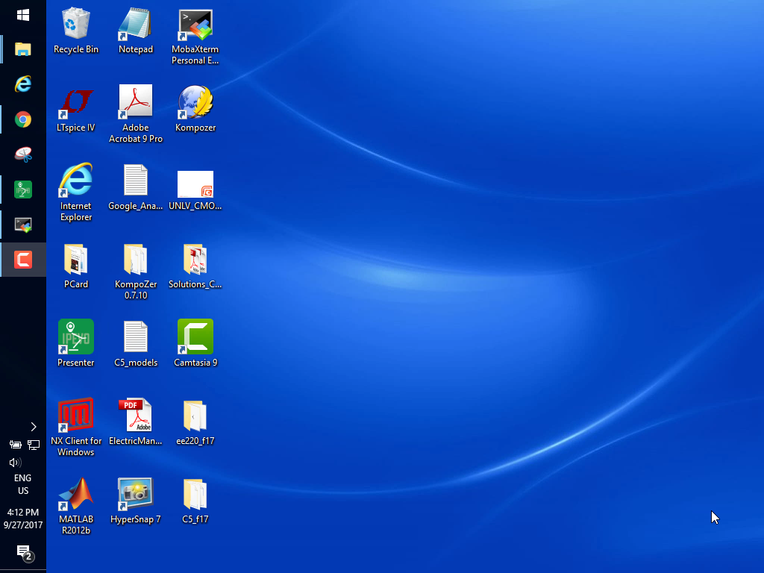The image size is (764, 573).
Task: Open the Windows Start menu
Action: pyautogui.click(x=22, y=15)
